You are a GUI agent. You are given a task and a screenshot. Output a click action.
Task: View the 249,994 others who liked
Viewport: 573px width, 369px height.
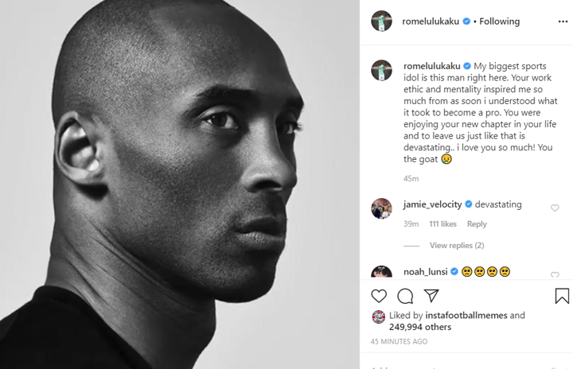pyautogui.click(x=420, y=327)
